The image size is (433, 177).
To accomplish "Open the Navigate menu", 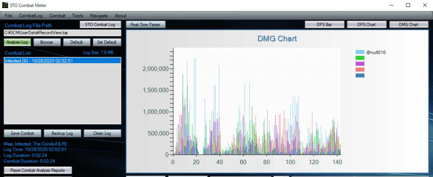I will (99, 16).
